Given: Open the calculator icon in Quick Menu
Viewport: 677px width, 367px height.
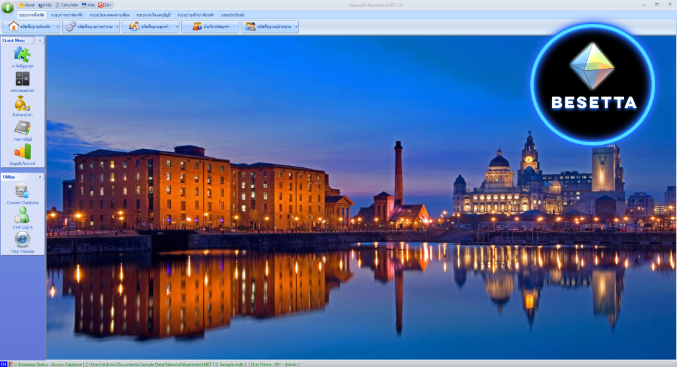Looking at the screenshot, I should pyautogui.click(x=22, y=79).
